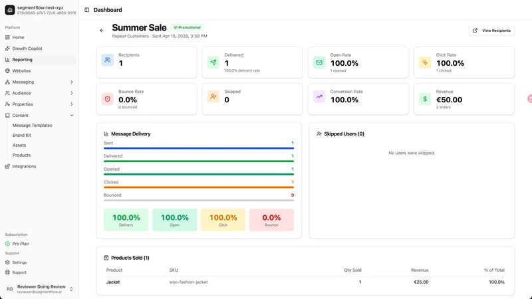This screenshot has width=532, height=299.
Task: Expand the Properties menu chevron
Action: (72, 104)
